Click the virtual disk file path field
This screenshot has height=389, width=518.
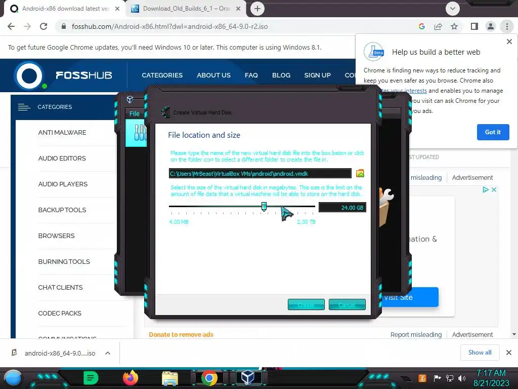click(260, 173)
